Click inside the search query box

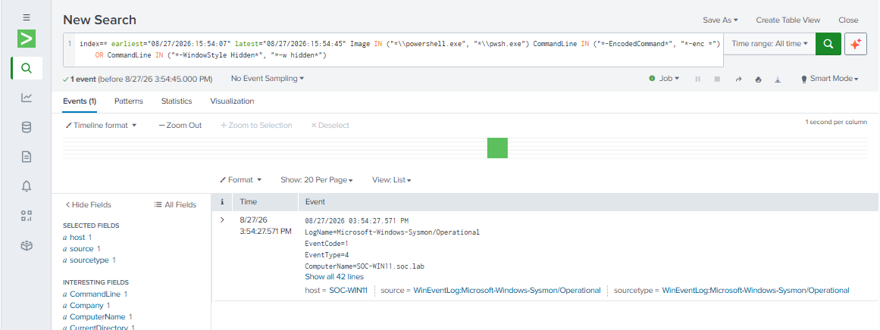[393, 49]
